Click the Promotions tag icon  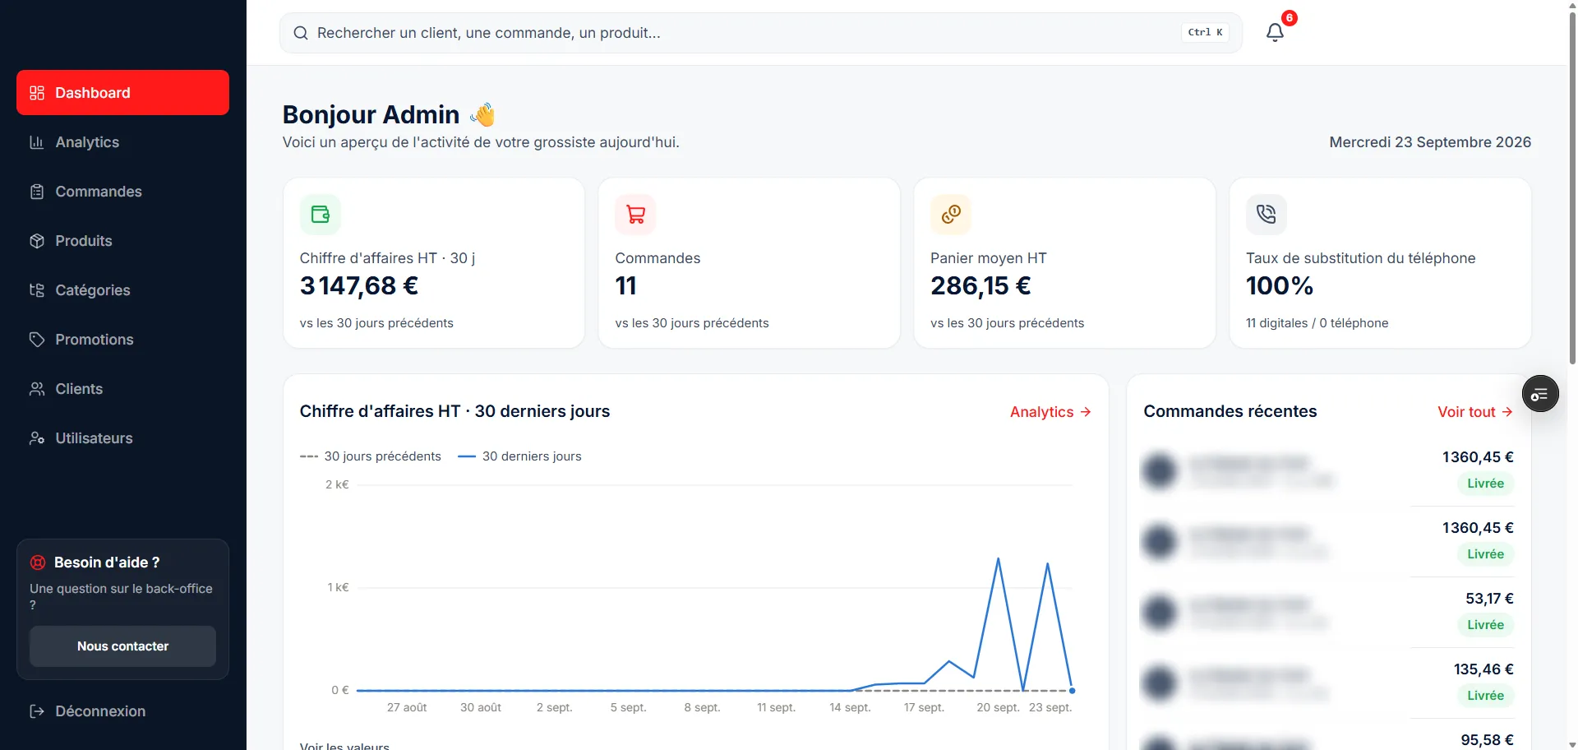point(37,340)
